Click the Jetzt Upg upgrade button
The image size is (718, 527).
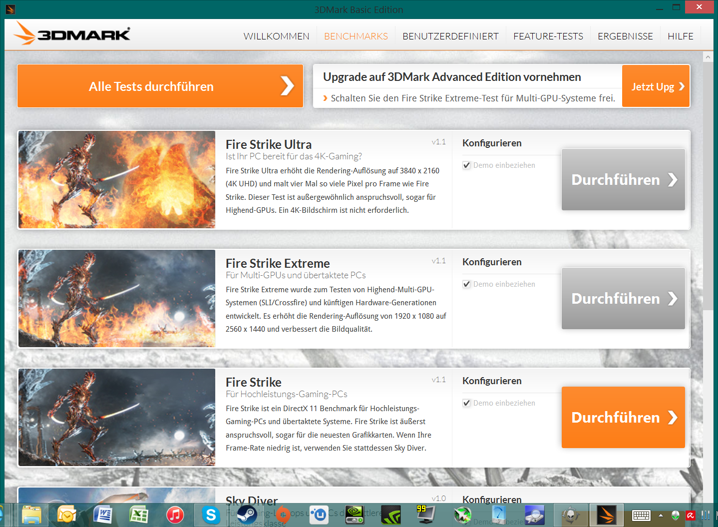[x=656, y=86]
